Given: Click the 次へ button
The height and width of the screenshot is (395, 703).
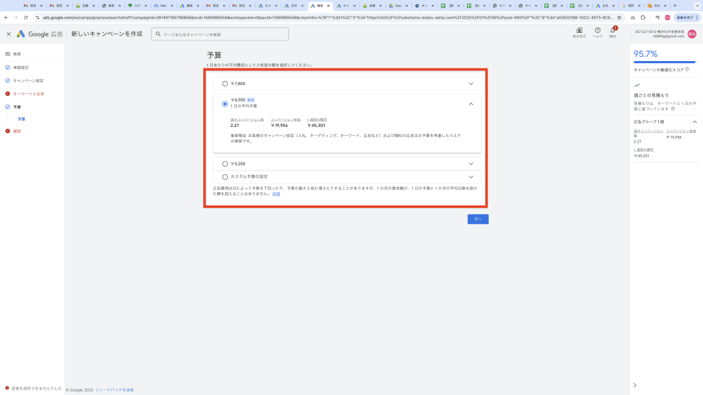Looking at the screenshot, I should (x=478, y=219).
